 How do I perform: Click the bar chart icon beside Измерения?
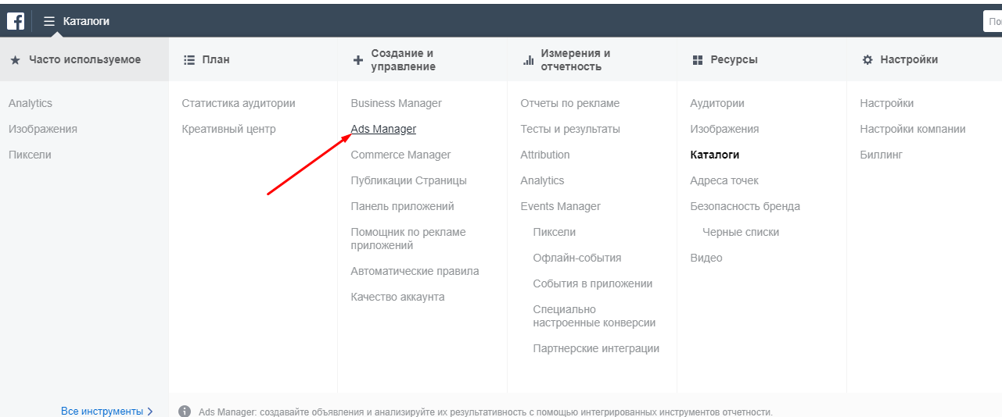click(527, 60)
